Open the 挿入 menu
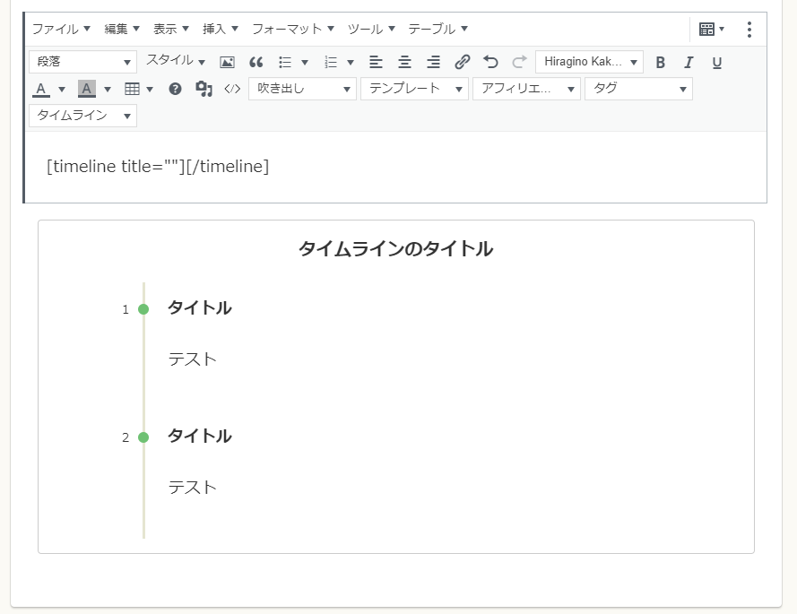The width and height of the screenshot is (797, 614). (220, 29)
